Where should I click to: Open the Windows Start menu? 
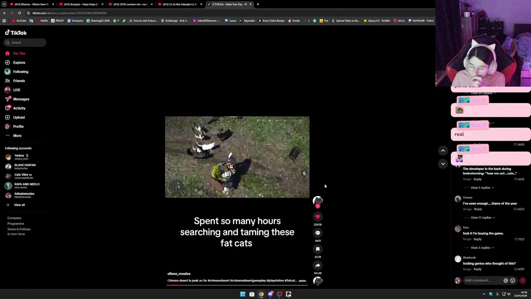(x=243, y=294)
